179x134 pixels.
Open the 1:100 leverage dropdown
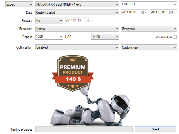tap(105, 37)
